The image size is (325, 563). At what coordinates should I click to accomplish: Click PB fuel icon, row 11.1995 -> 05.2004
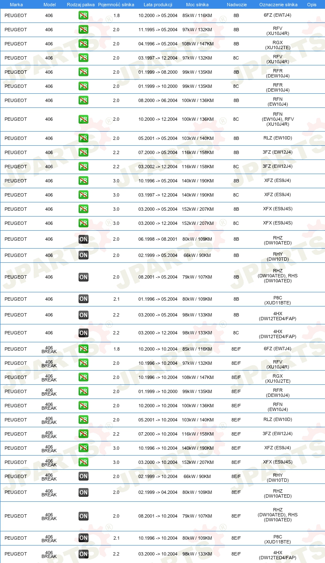(x=84, y=30)
